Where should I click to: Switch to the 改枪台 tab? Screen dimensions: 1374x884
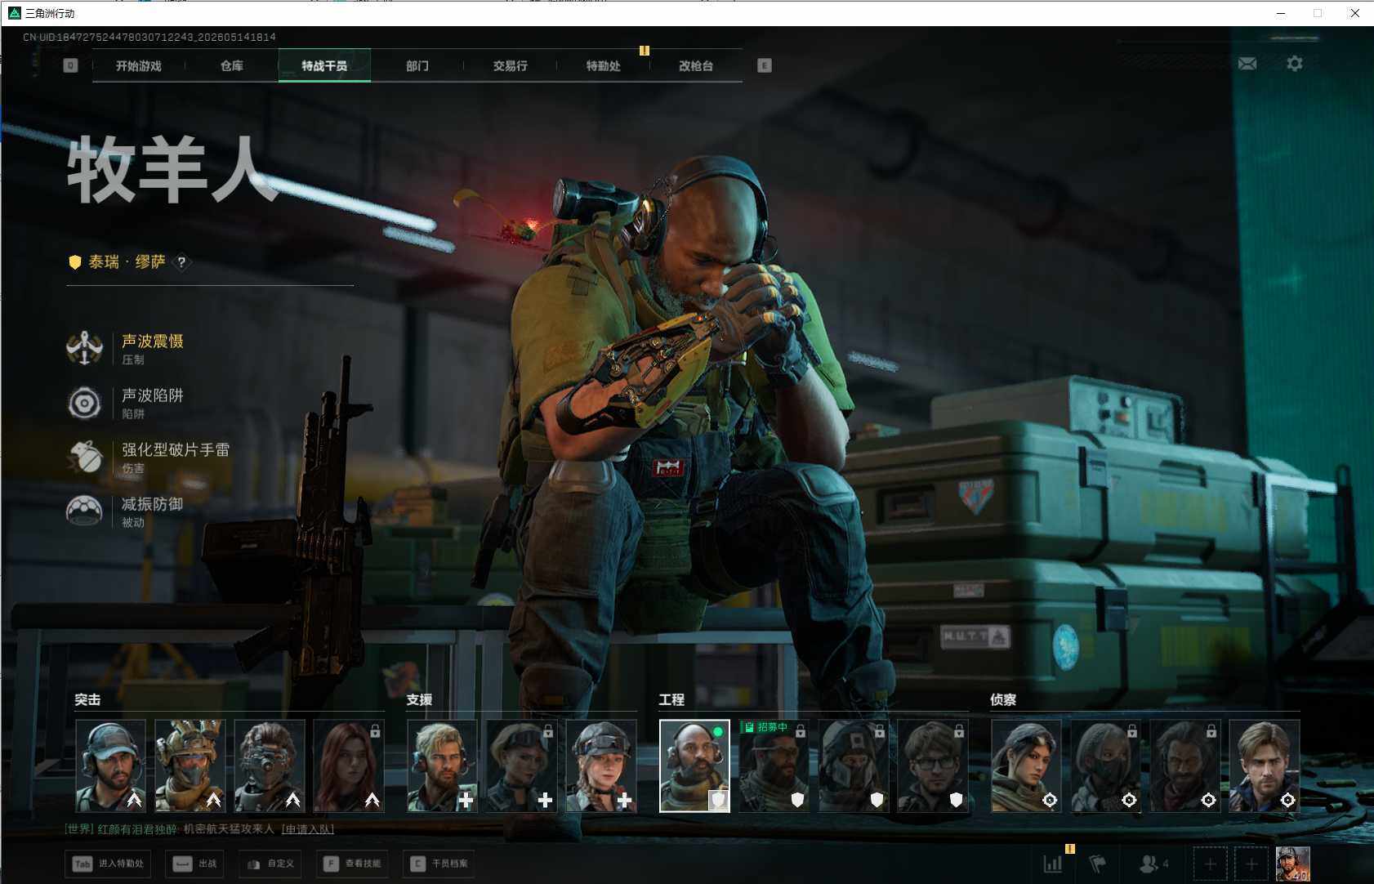[x=696, y=66]
